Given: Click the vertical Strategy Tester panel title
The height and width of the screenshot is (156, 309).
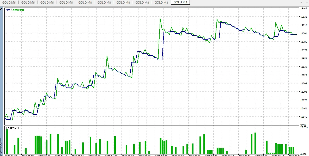Looking at the screenshot, I should click(x=1, y=147).
